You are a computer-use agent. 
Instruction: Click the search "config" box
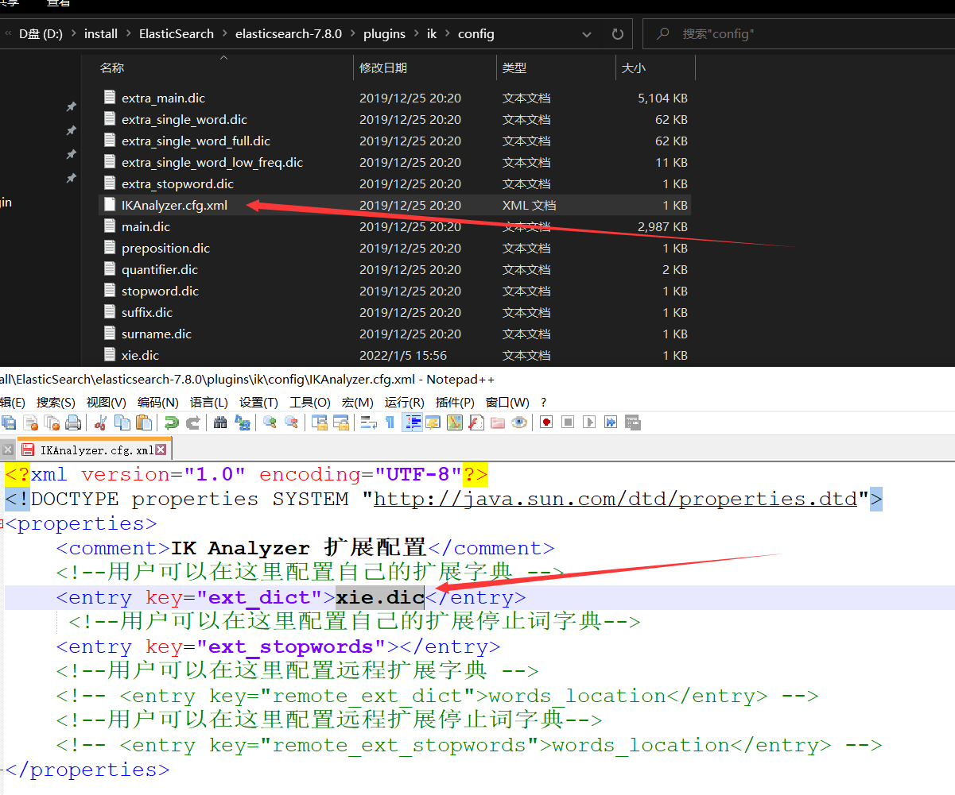pyautogui.click(x=798, y=34)
